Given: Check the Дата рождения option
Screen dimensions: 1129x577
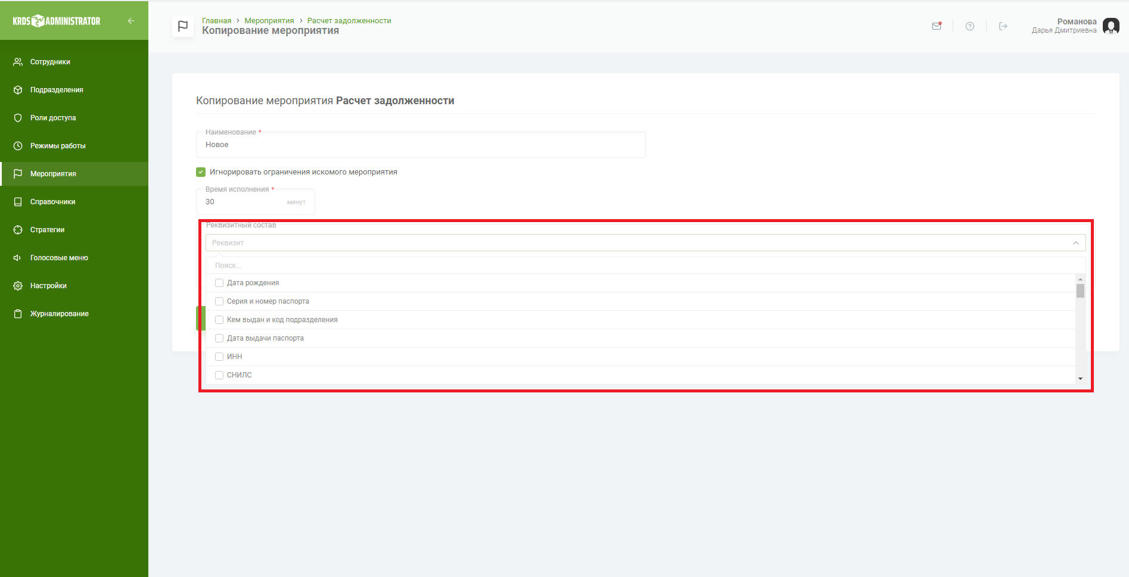Looking at the screenshot, I should pos(219,283).
